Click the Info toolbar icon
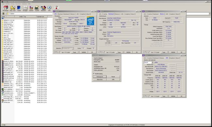212x127 pixels. [x=49, y=8]
